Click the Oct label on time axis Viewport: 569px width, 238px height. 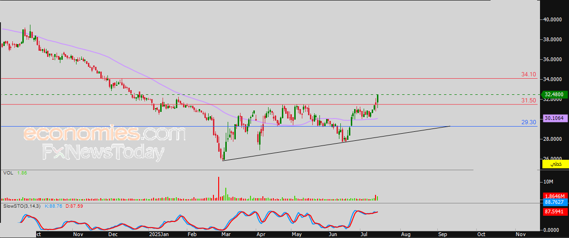481,234
